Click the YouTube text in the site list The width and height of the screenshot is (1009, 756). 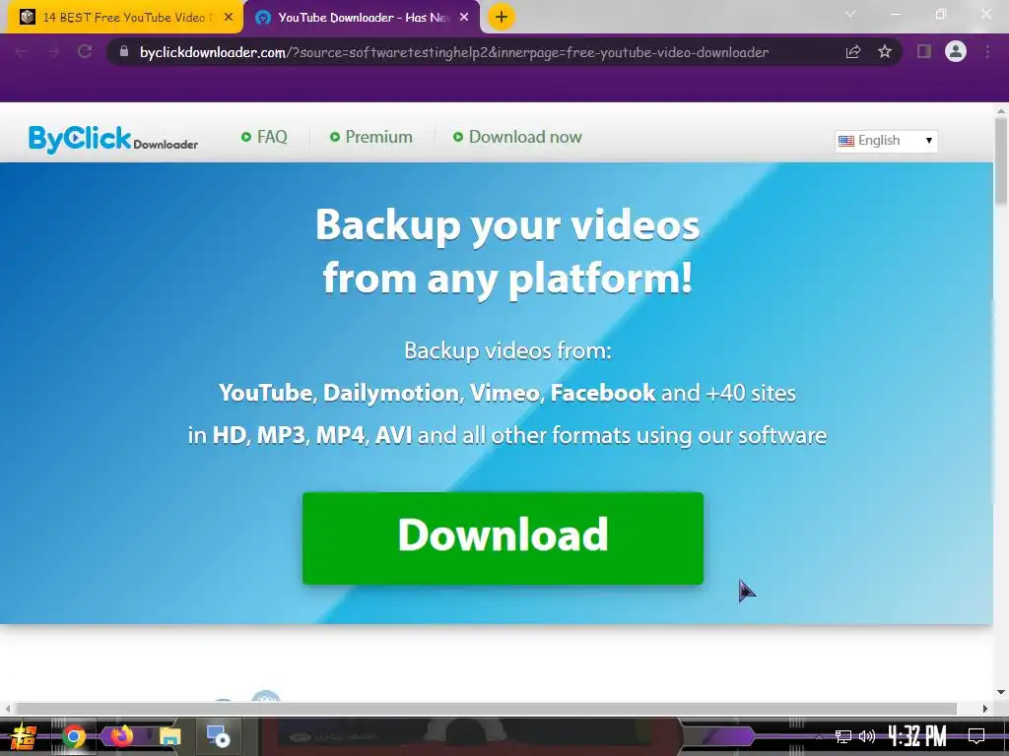pyautogui.click(x=265, y=393)
